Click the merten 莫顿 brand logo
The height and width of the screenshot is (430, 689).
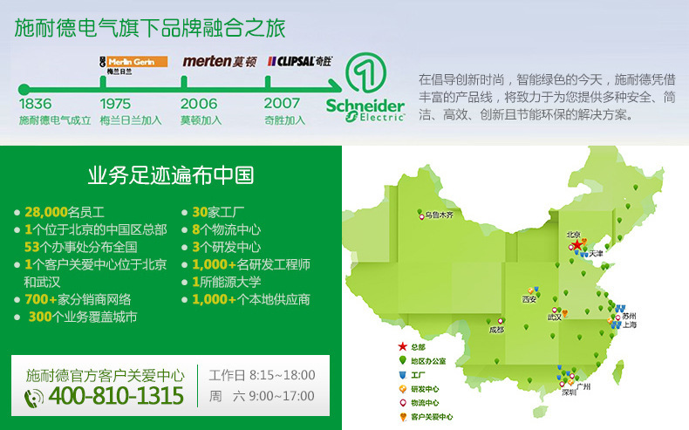tap(219, 62)
